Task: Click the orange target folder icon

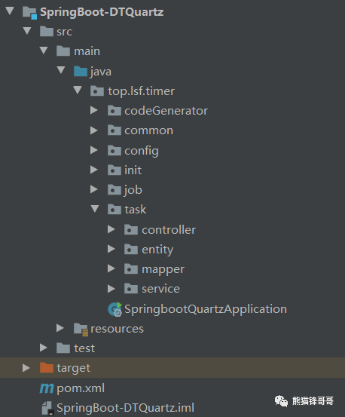Action: pyautogui.click(x=47, y=368)
